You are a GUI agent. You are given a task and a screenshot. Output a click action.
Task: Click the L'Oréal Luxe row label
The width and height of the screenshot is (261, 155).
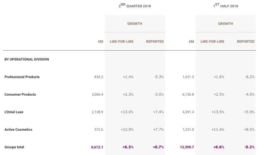pos(14,112)
